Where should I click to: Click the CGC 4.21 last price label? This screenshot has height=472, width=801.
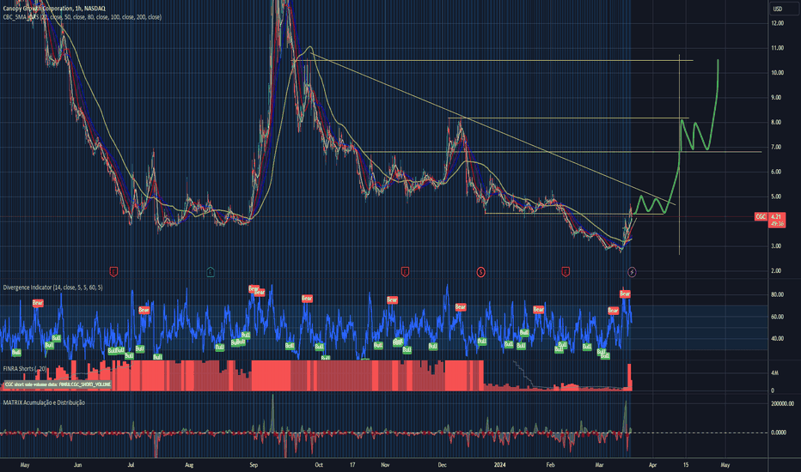click(x=770, y=216)
